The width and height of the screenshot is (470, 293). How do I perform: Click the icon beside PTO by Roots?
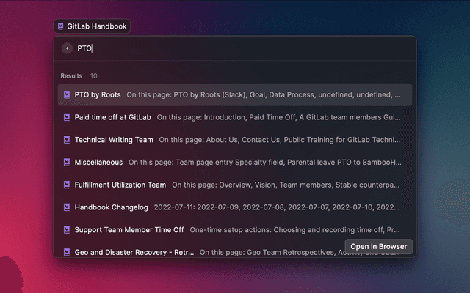tap(66, 94)
